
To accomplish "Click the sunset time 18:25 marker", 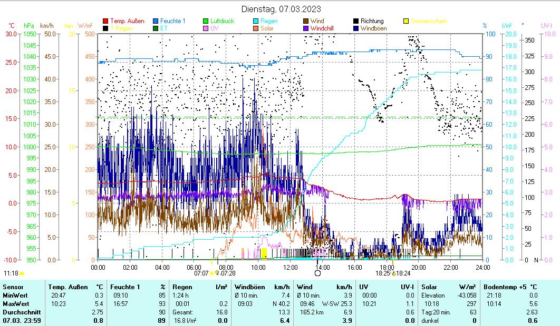I will point(382,273).
